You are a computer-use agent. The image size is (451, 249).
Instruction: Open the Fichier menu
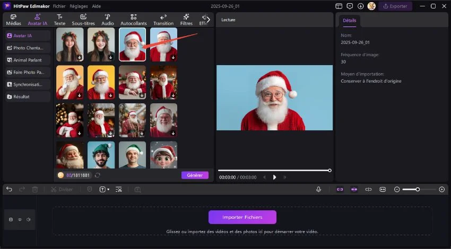(x=59, y=6)
